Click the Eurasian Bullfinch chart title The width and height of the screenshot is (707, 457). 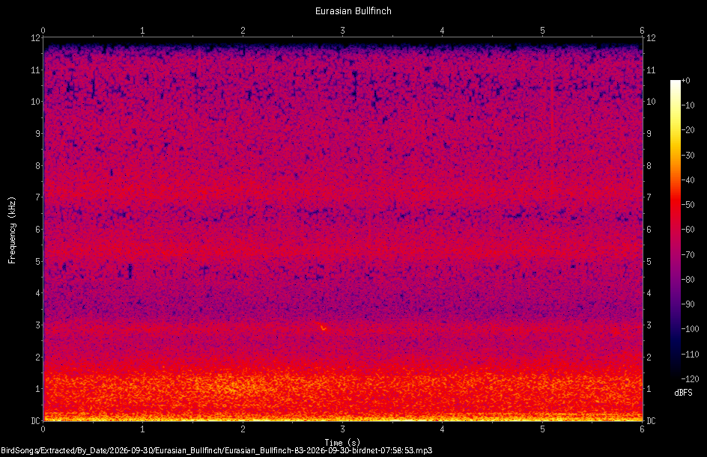[x=353, y=10]
